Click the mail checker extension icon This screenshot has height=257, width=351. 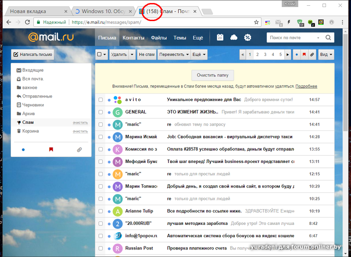[279, 22]
